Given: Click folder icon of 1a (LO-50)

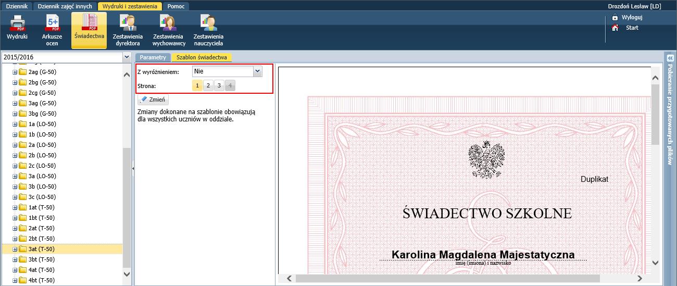Looking at the screenshot, I should pos(23,124).
